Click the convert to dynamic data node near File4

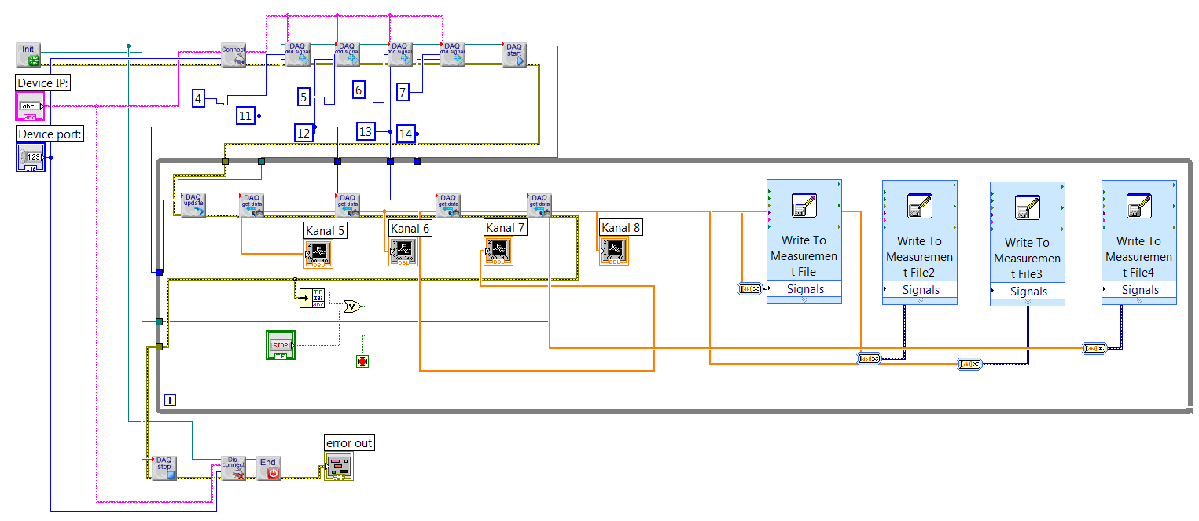click(1094, 347)
